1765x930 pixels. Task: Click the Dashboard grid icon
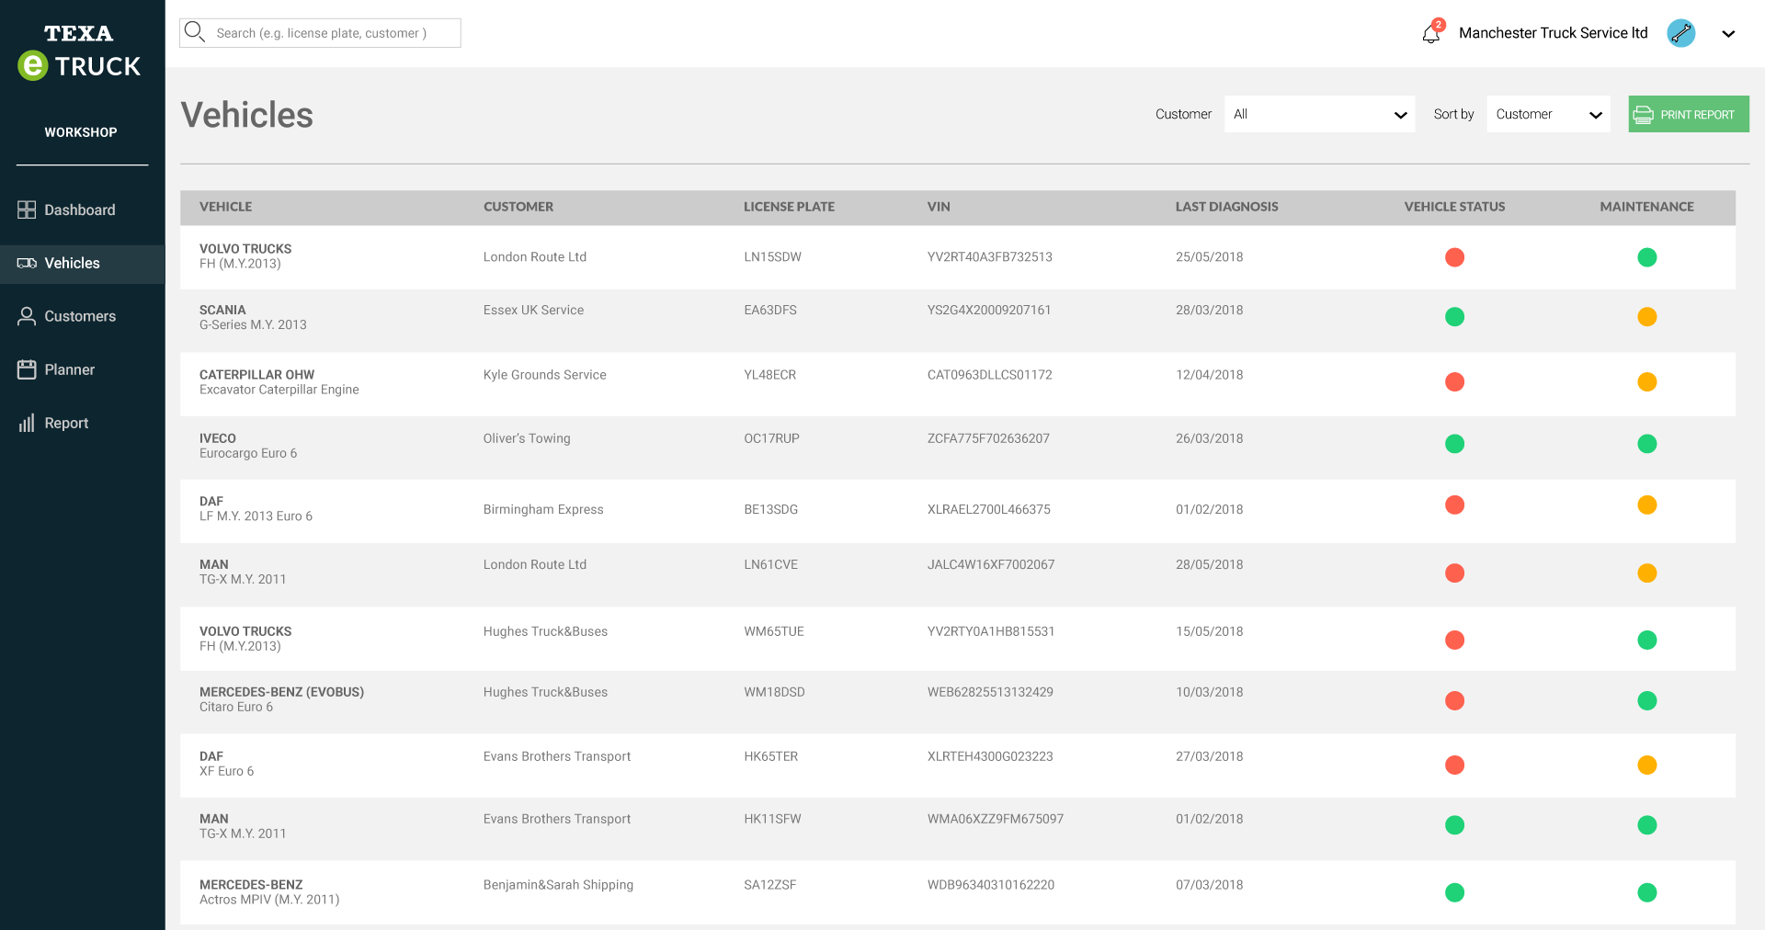point(27,210)
